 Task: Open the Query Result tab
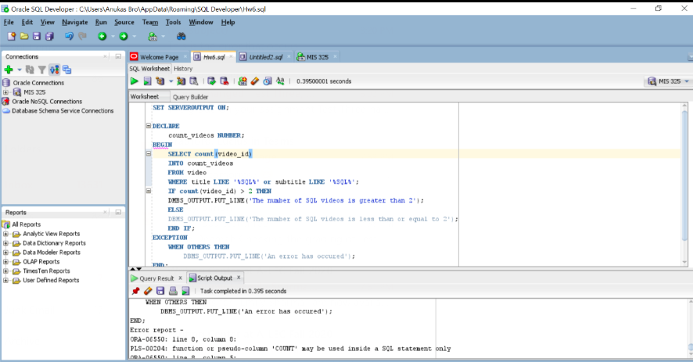(156, 278)
